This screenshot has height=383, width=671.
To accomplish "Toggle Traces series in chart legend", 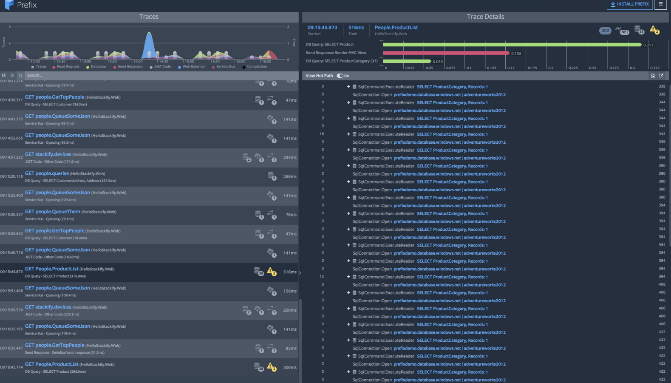I will tap(39, 67).
